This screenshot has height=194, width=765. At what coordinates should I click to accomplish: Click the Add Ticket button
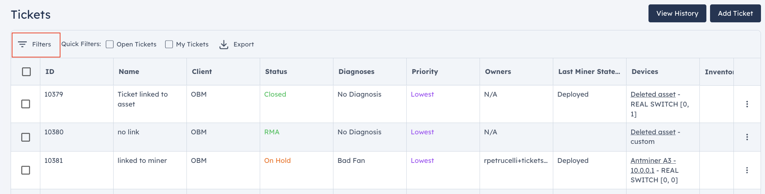735,14
